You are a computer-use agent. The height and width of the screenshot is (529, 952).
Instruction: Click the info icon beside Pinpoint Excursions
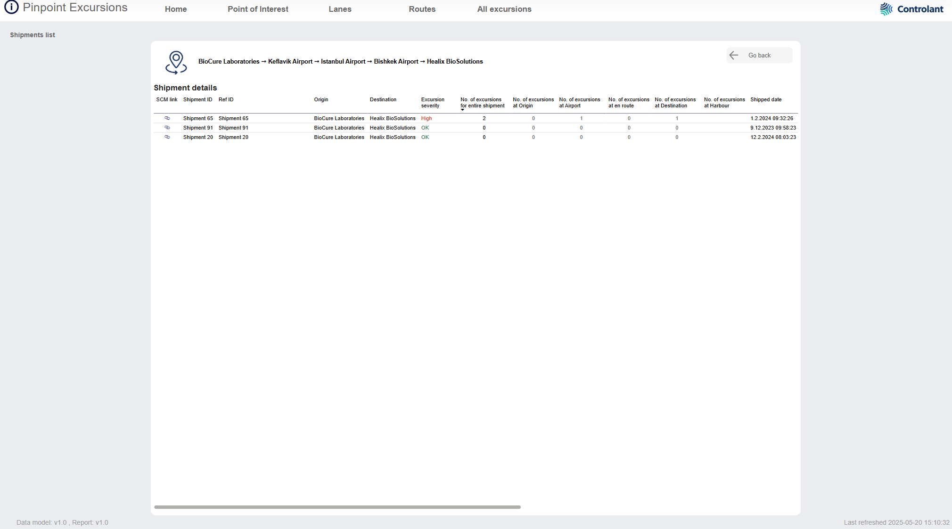[11, 8]
